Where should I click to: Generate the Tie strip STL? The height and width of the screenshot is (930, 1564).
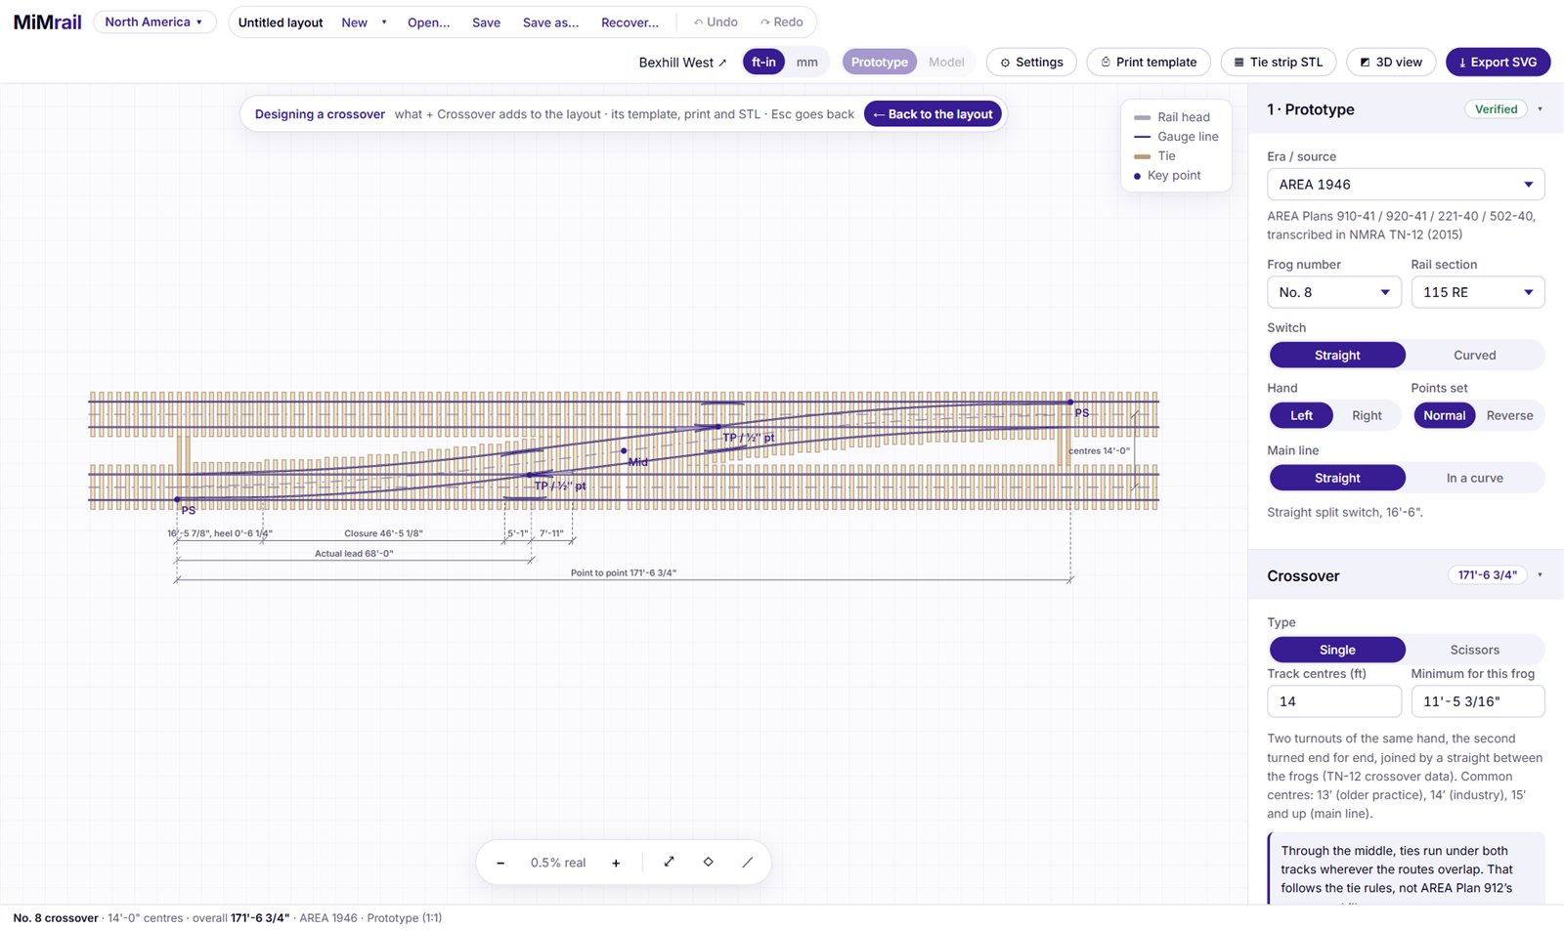click(1279, 62)
